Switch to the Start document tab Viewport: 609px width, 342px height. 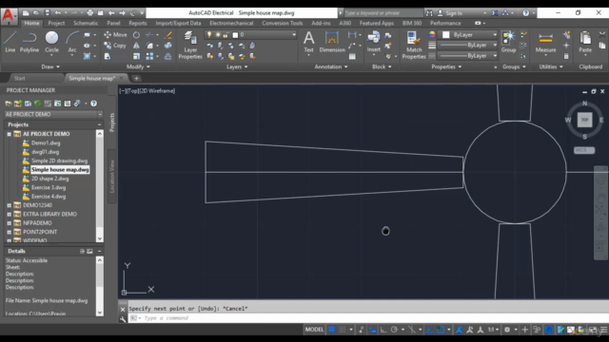tap(19, 78)
